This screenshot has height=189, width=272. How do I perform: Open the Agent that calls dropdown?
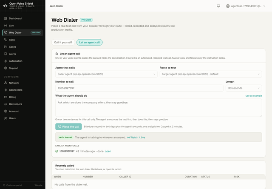pos(106,74)
